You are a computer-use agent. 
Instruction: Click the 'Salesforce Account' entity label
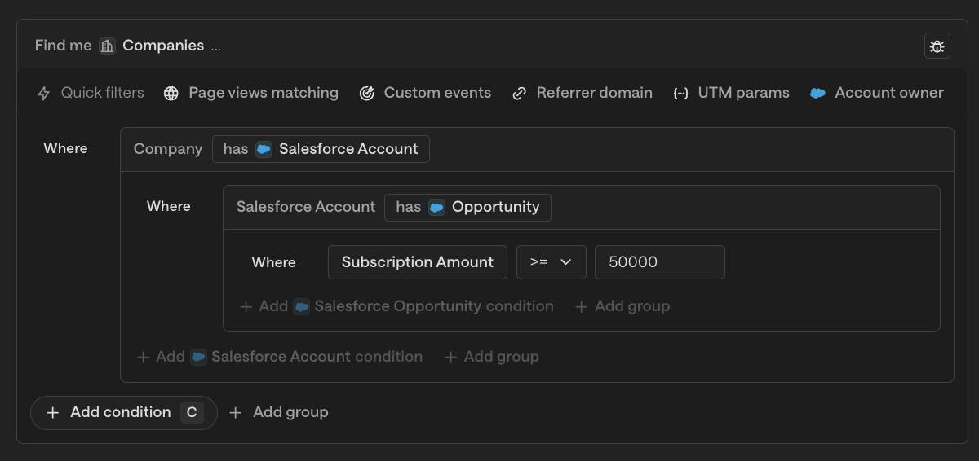(x=306, y=207)
